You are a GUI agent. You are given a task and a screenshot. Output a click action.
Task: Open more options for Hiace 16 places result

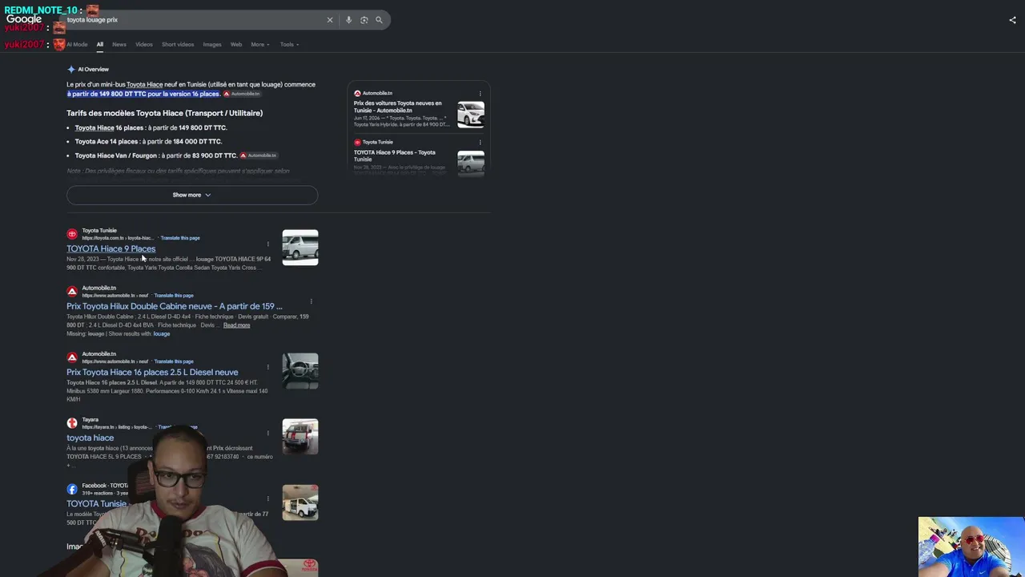pyautogui.click(x=267, y=367)
